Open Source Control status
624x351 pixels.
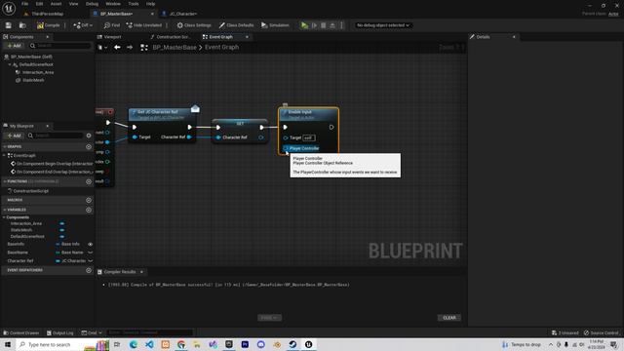click(601, 332)
